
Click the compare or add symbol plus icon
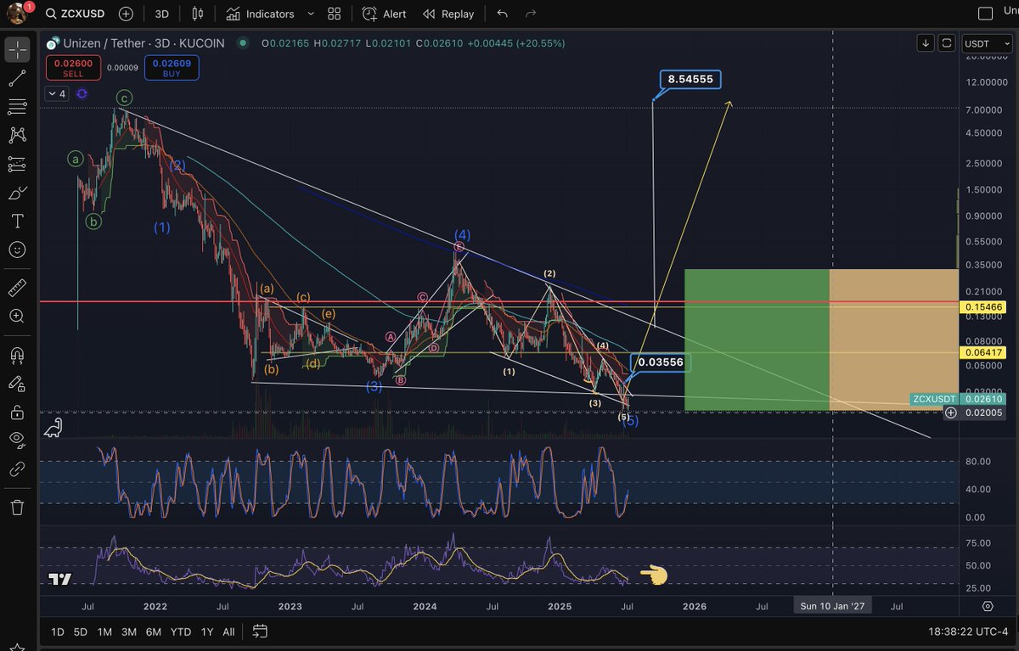[126, 14]
